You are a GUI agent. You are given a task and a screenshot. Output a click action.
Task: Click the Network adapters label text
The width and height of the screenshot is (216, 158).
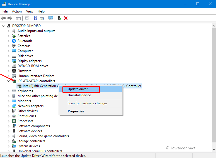click(x=30, y=106)
